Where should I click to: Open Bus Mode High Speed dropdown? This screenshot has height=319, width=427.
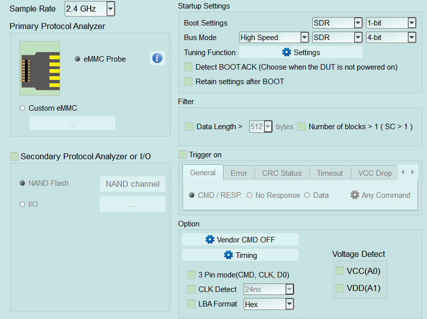pos(274,37)
